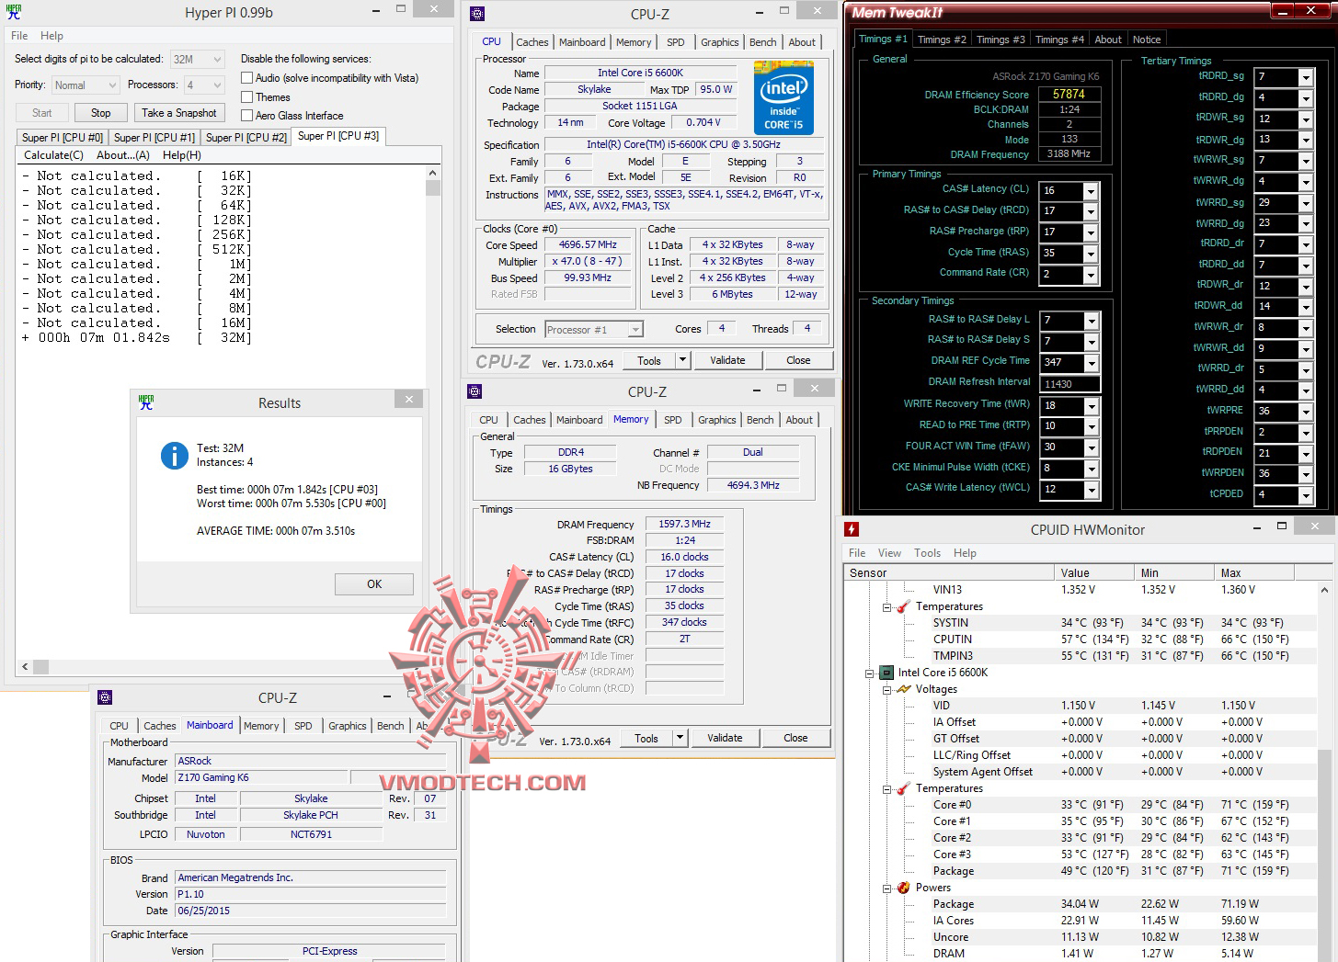Open the Timings #4 tab in Mem TweakIt
1338x962 pixels.
click(x=1059, y=40)
